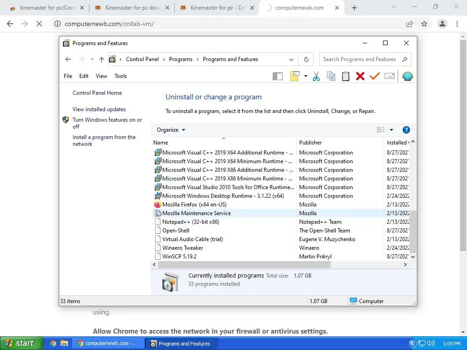The image size is (467, 350).
Task: Click Control Panel breadcrumb
Action: tap(142, 59)
